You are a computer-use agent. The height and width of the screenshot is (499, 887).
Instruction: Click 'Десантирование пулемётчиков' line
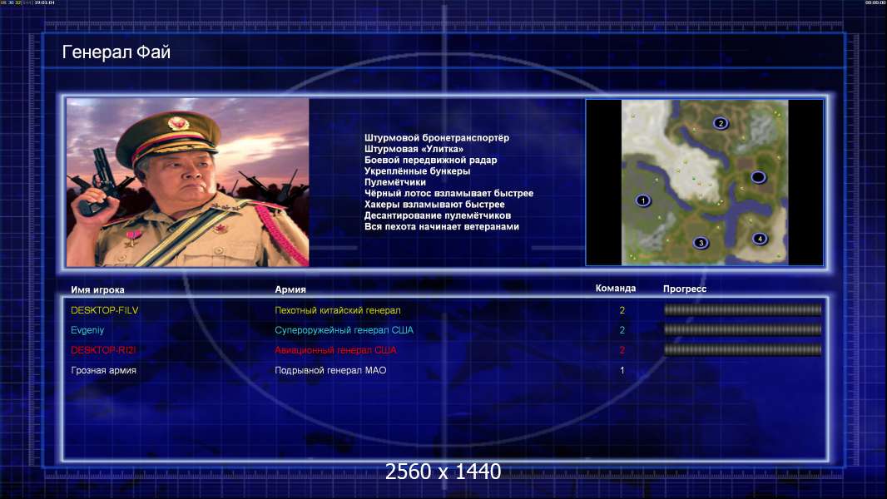[x=438, y=215]
